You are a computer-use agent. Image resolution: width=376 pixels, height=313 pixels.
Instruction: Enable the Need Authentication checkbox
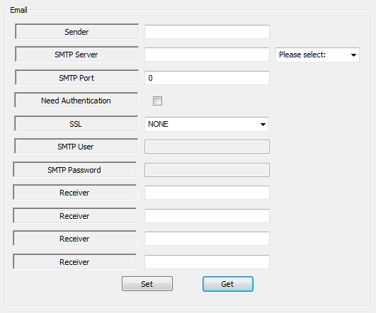click(x=157, y=101)
